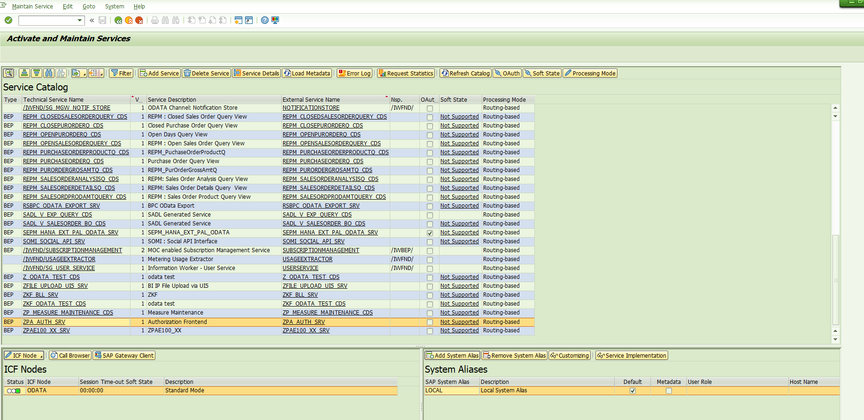Click the Customize Local Layout monitor icon

point(275,20)
